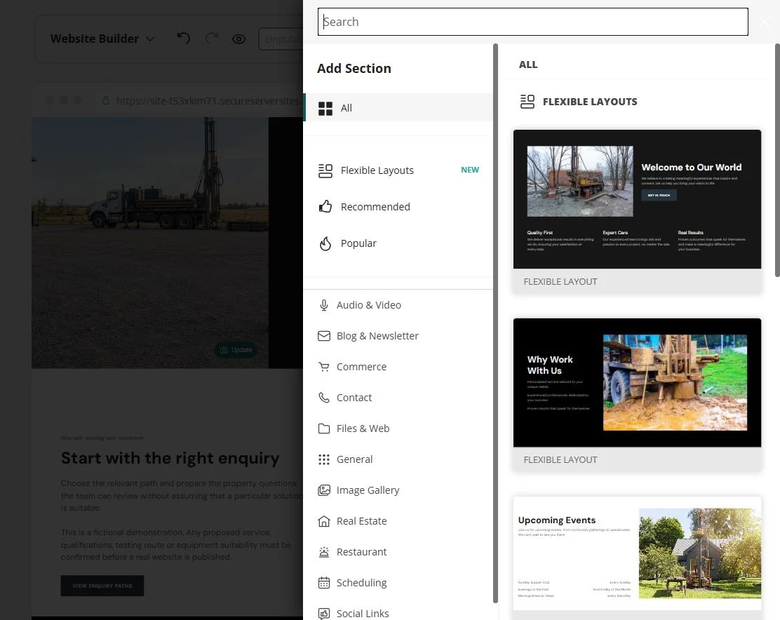Redo the last change
Screen dimensions: 780x620
212,39
